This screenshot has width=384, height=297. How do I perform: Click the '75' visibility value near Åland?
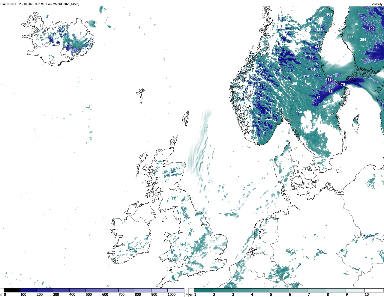pyautogui.click(x=343, y=85)
